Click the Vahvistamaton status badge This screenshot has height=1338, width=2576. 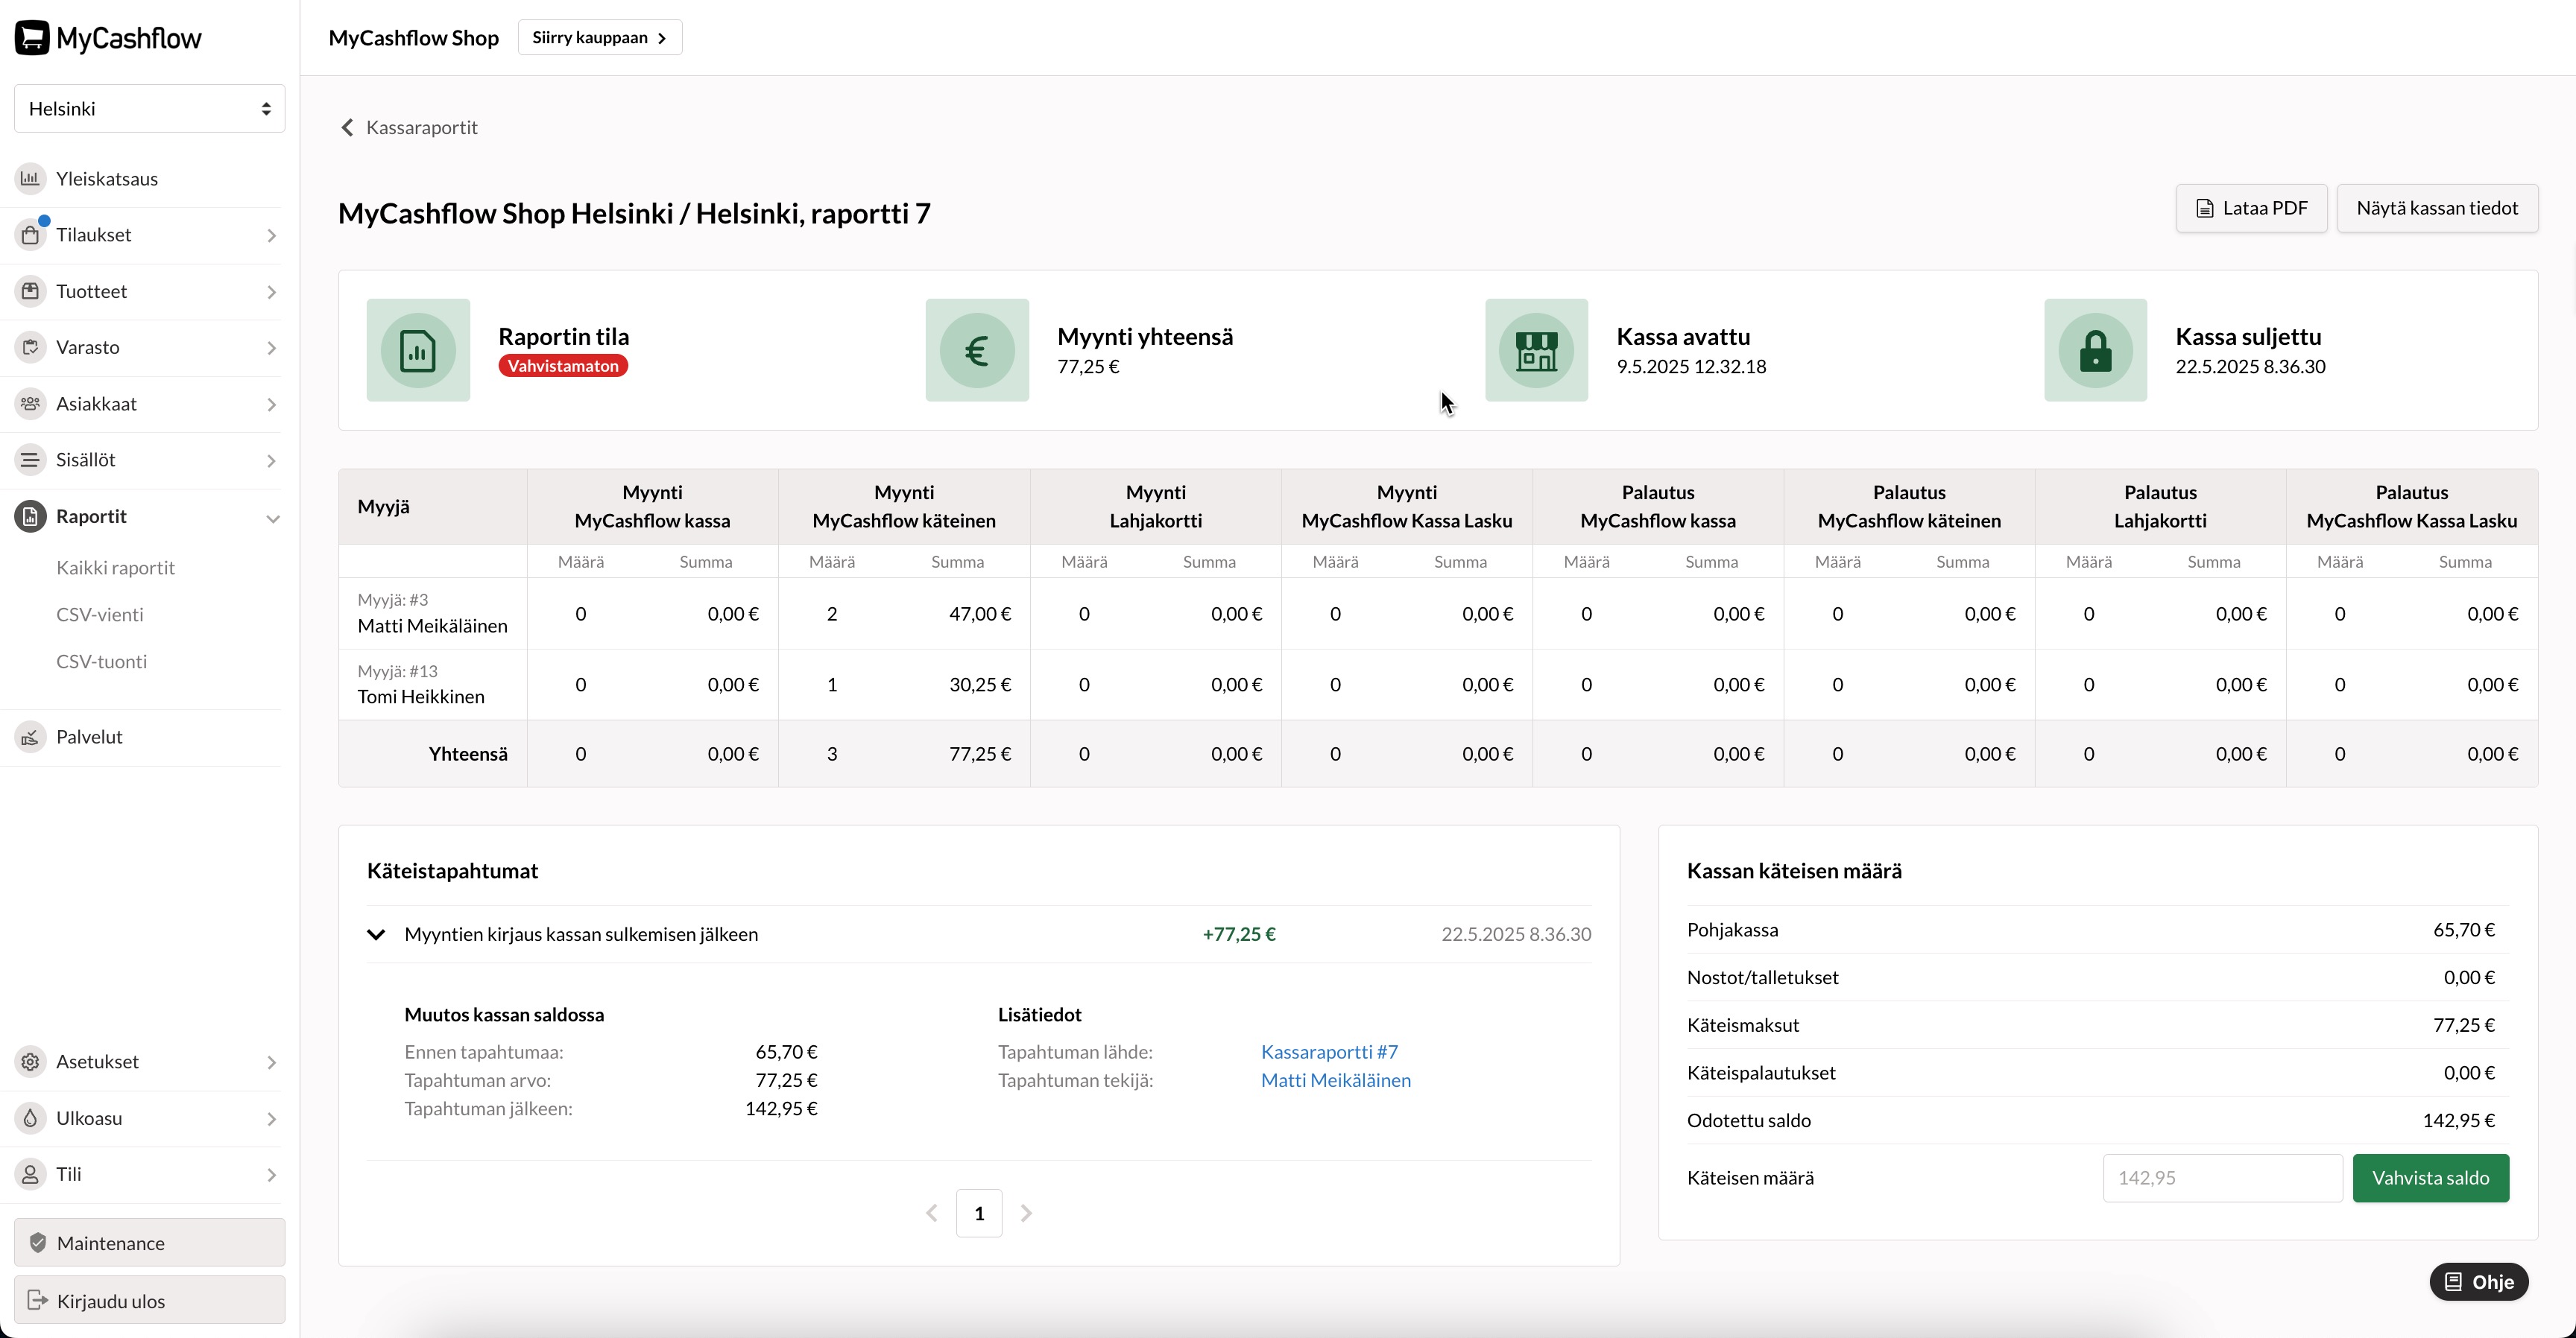563,366
